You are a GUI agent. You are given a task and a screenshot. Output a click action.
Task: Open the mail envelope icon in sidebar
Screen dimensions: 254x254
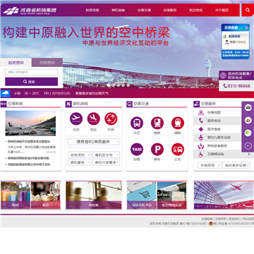tap(248, 108)
